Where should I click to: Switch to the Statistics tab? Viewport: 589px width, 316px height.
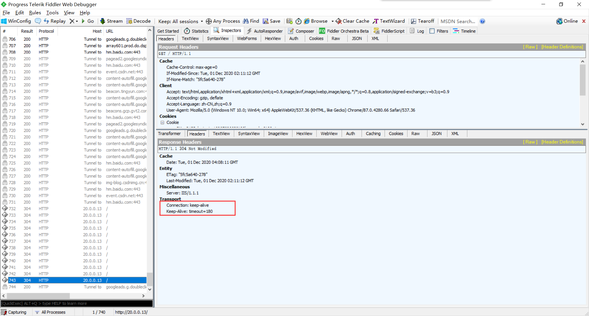click(196, 31)
